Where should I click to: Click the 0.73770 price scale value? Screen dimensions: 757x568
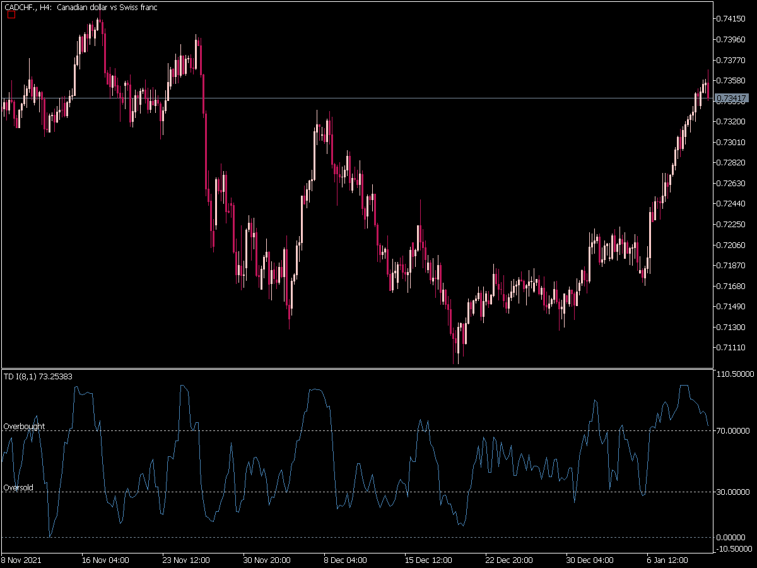(x=732, y=60)
